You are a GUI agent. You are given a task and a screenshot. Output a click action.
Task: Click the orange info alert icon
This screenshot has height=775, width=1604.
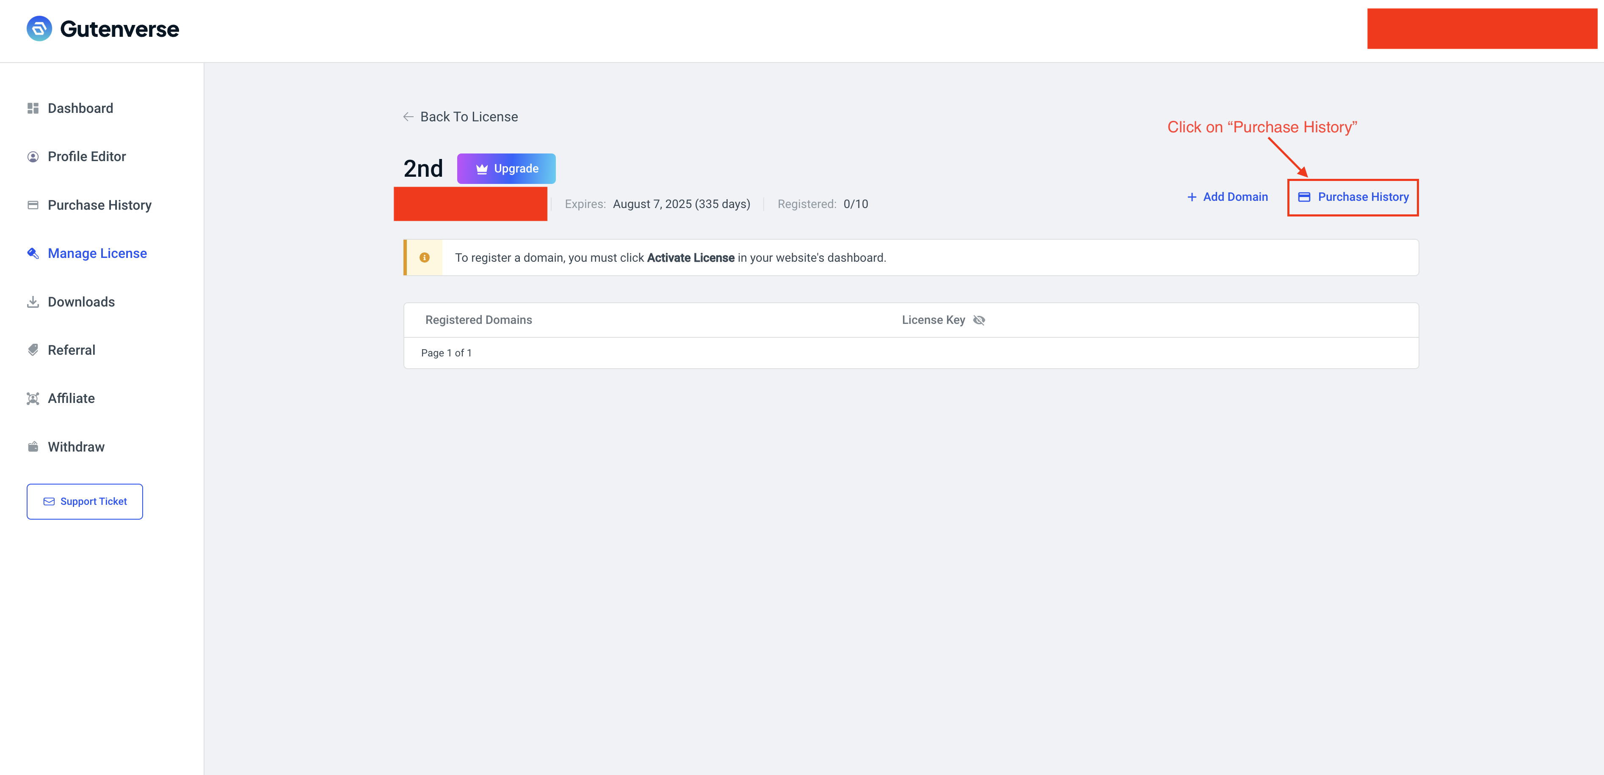pos(425,257)
